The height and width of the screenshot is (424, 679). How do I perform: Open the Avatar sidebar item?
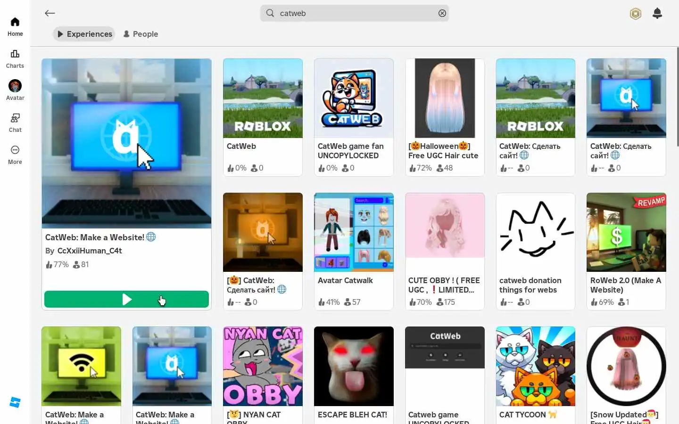[15, 90]
